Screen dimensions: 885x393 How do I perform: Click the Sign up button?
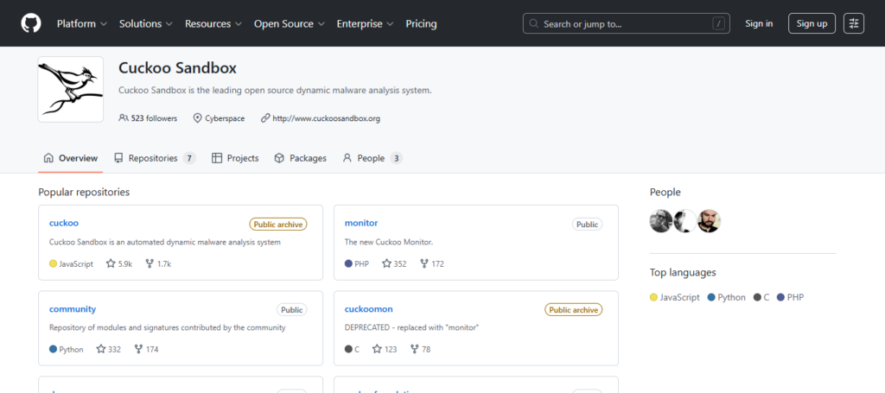pyautogui.click(x=812, y=23)
